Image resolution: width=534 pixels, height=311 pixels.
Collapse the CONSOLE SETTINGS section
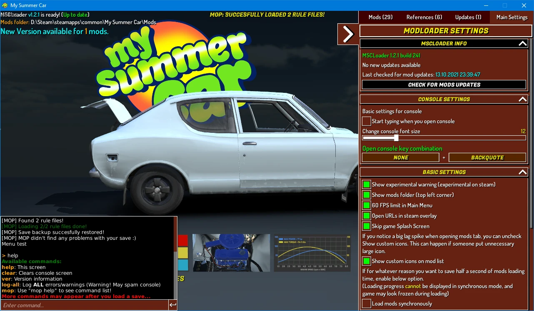click(523, 99)
